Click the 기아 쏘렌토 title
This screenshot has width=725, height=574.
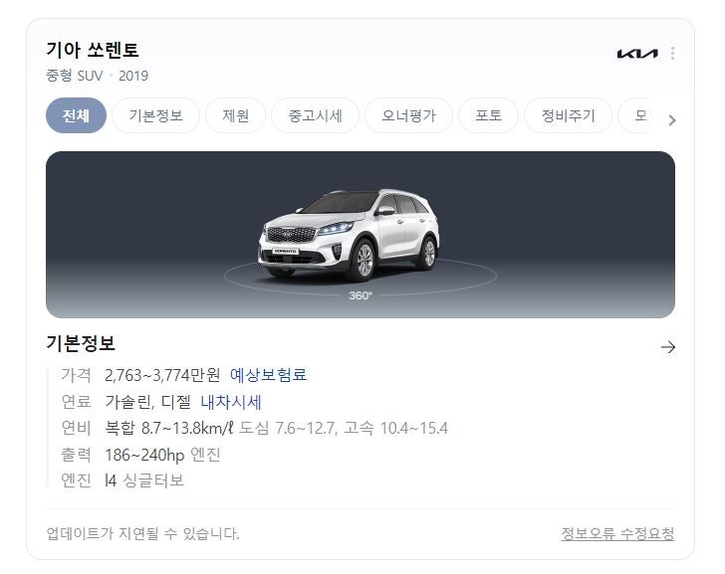[x=93, y=50]
